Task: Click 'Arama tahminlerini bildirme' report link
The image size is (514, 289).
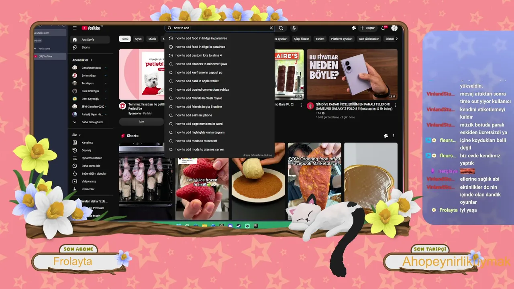Action: 258,155
